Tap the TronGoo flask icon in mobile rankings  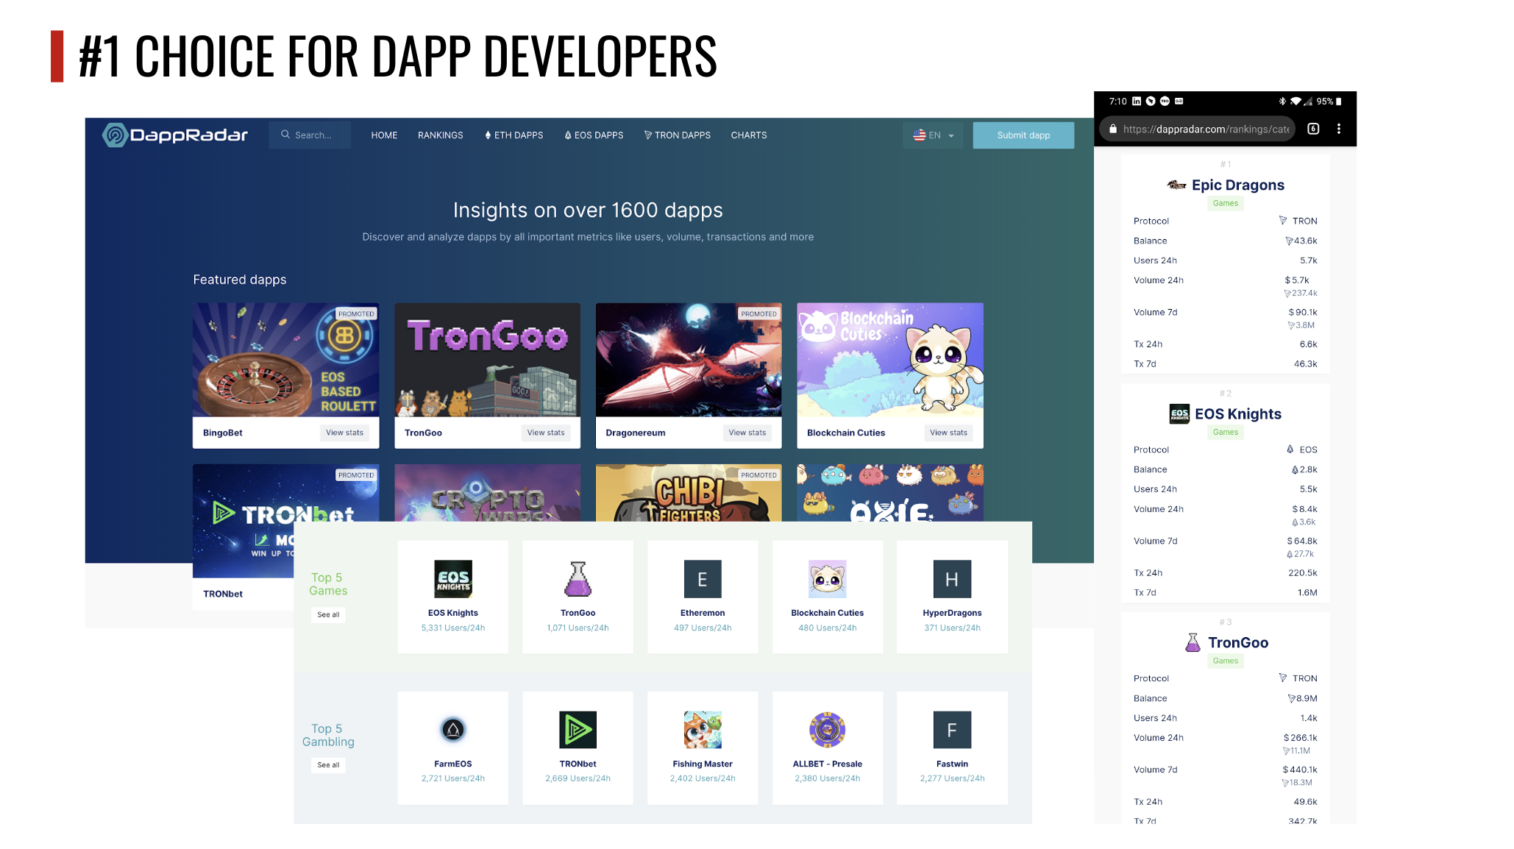pos(1193,642)
